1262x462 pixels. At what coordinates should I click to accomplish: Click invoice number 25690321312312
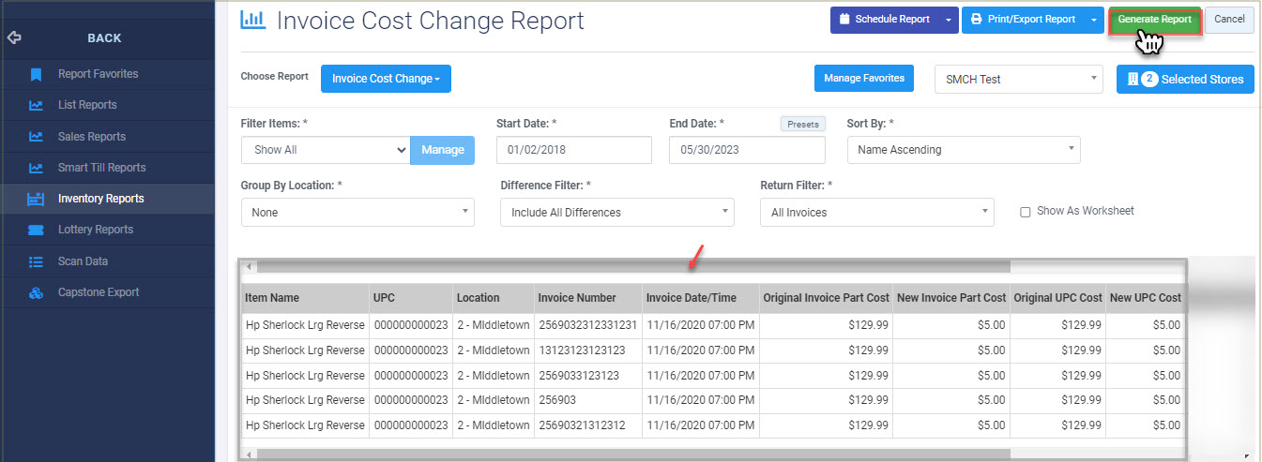tap(582, 425)
